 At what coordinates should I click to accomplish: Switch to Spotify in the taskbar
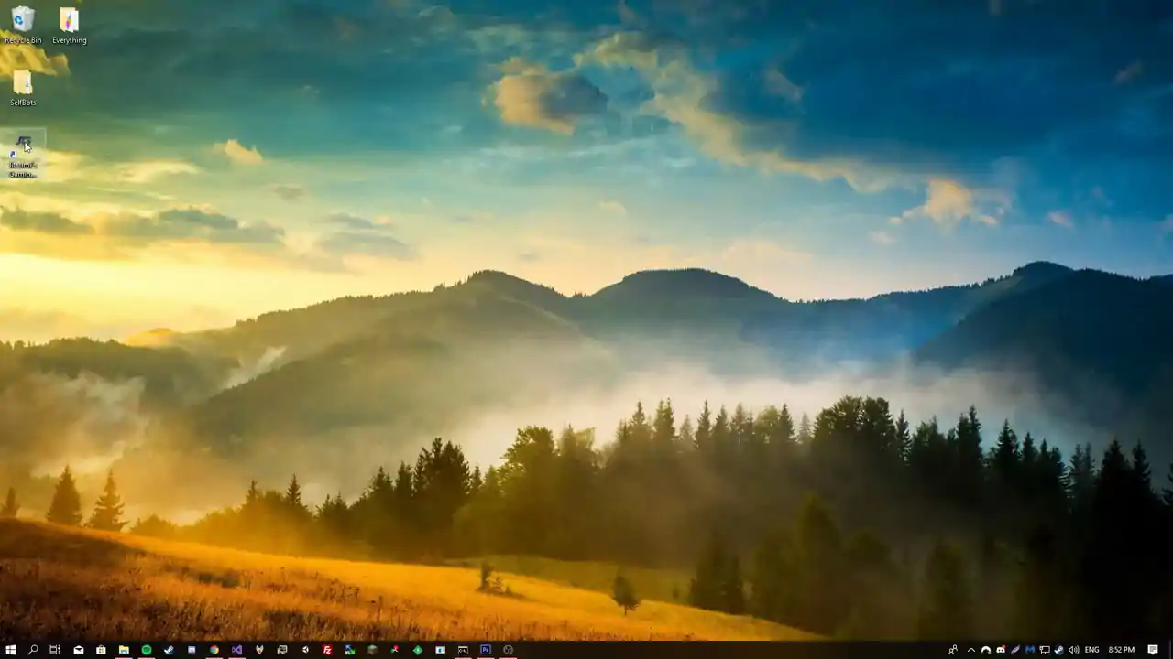click(x=147, y=650)
